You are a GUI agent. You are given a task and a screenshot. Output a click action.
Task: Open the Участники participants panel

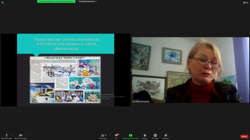click(x=103, y=136)
